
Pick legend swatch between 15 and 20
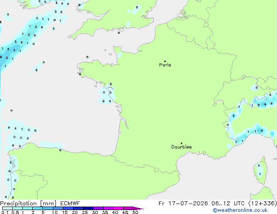[68, 208]
